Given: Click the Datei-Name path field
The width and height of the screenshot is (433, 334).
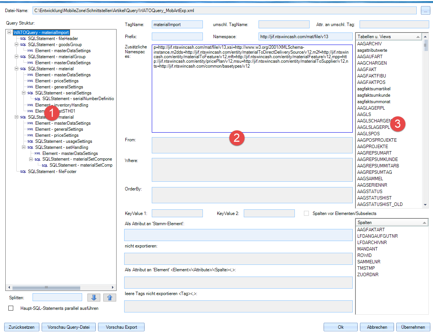Looking at the screenshot, I should pos(224,11).
